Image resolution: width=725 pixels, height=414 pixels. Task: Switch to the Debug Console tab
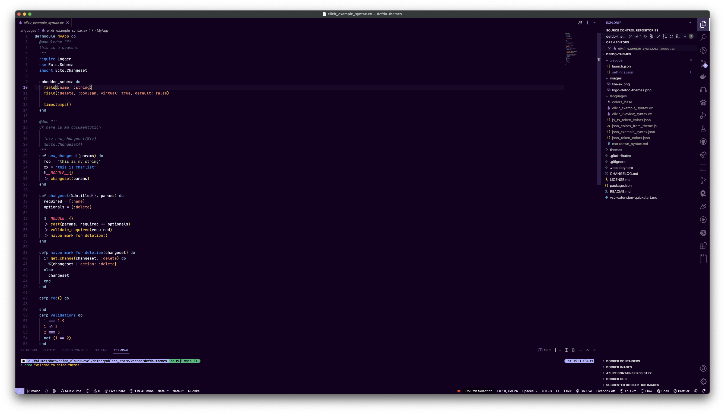pos(75,350)
